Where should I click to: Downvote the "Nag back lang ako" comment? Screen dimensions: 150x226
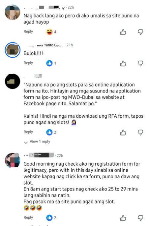[140, 32]
